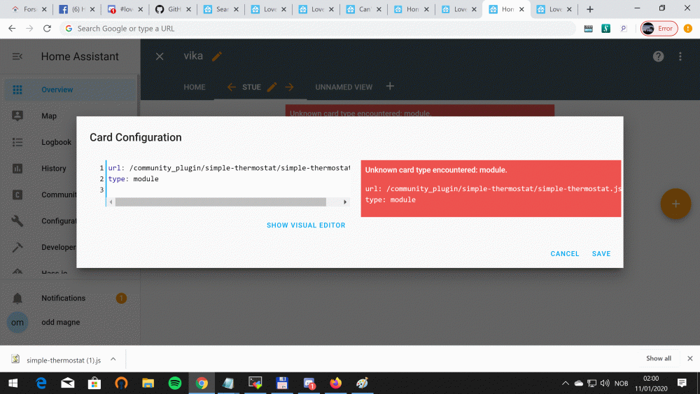Screen dimensions: 700x394
Task: Click the edit pencil on STUE tab
Action: click(x=272, y=87)
